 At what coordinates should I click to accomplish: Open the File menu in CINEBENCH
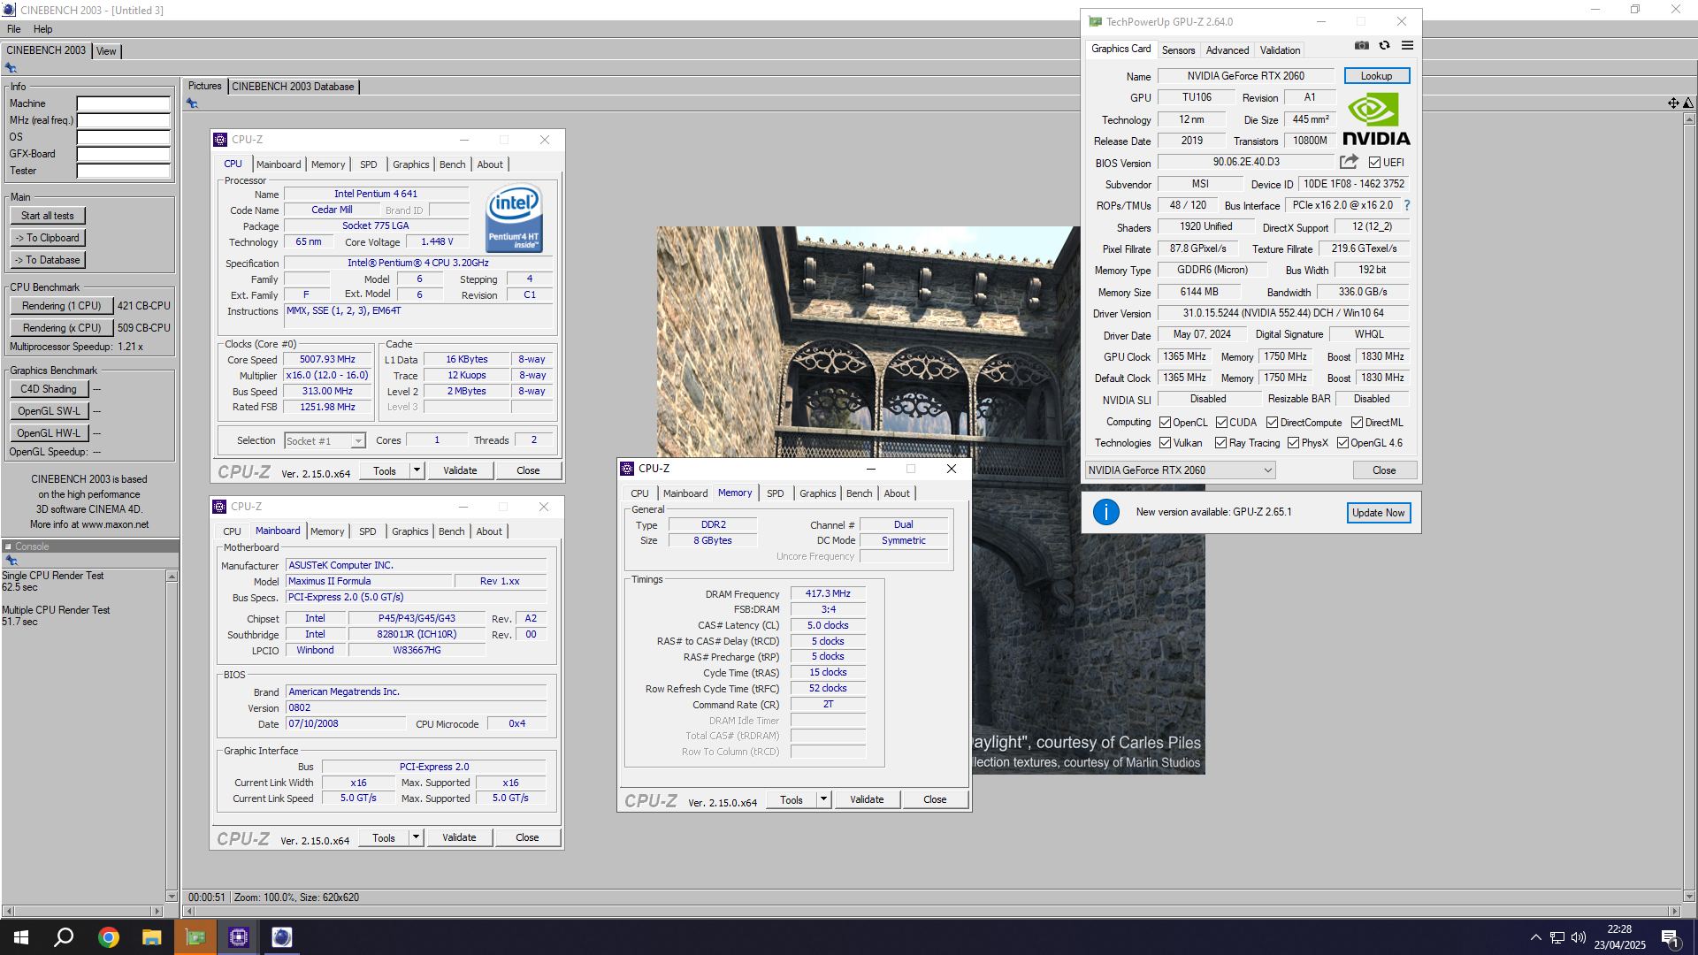point(13,29)
